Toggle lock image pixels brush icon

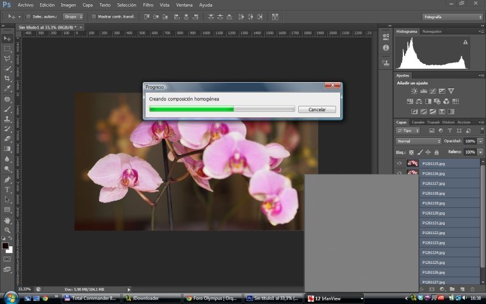click(x=420, y=153)
